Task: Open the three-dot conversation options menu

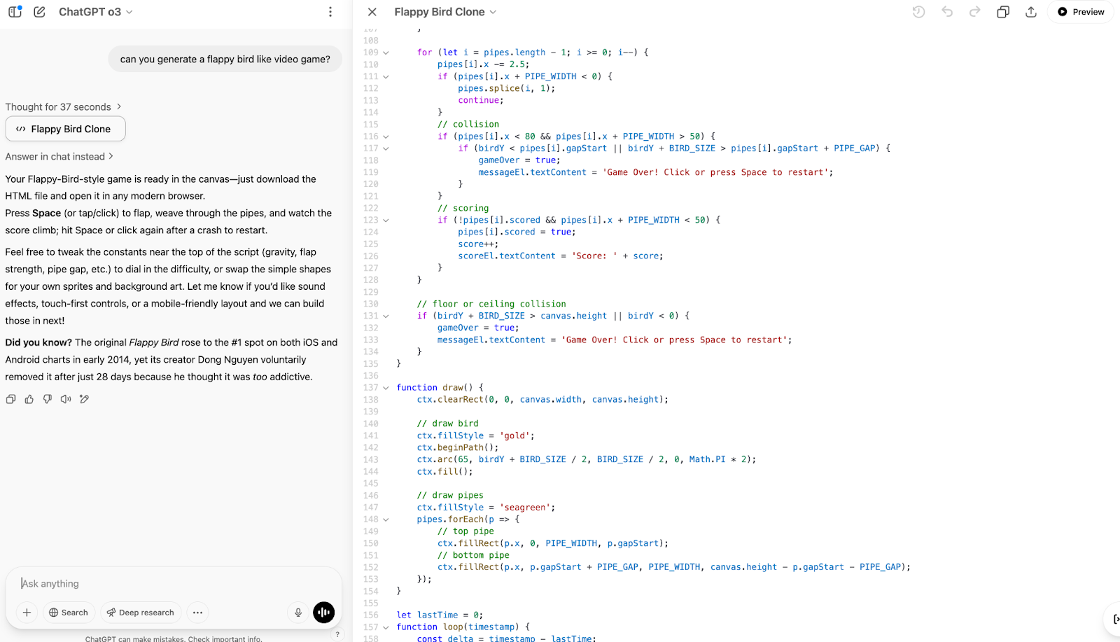Action: click(330, 12)
